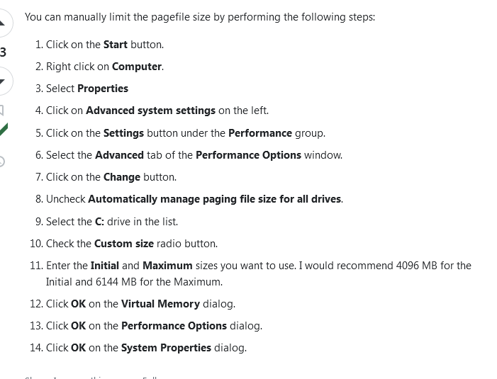
Task: Bookmark this answer using the bookmark icon
Action: (2, 110)
